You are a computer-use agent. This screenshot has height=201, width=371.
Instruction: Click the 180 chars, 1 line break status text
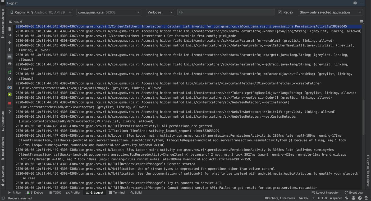(x=280, y=198)
